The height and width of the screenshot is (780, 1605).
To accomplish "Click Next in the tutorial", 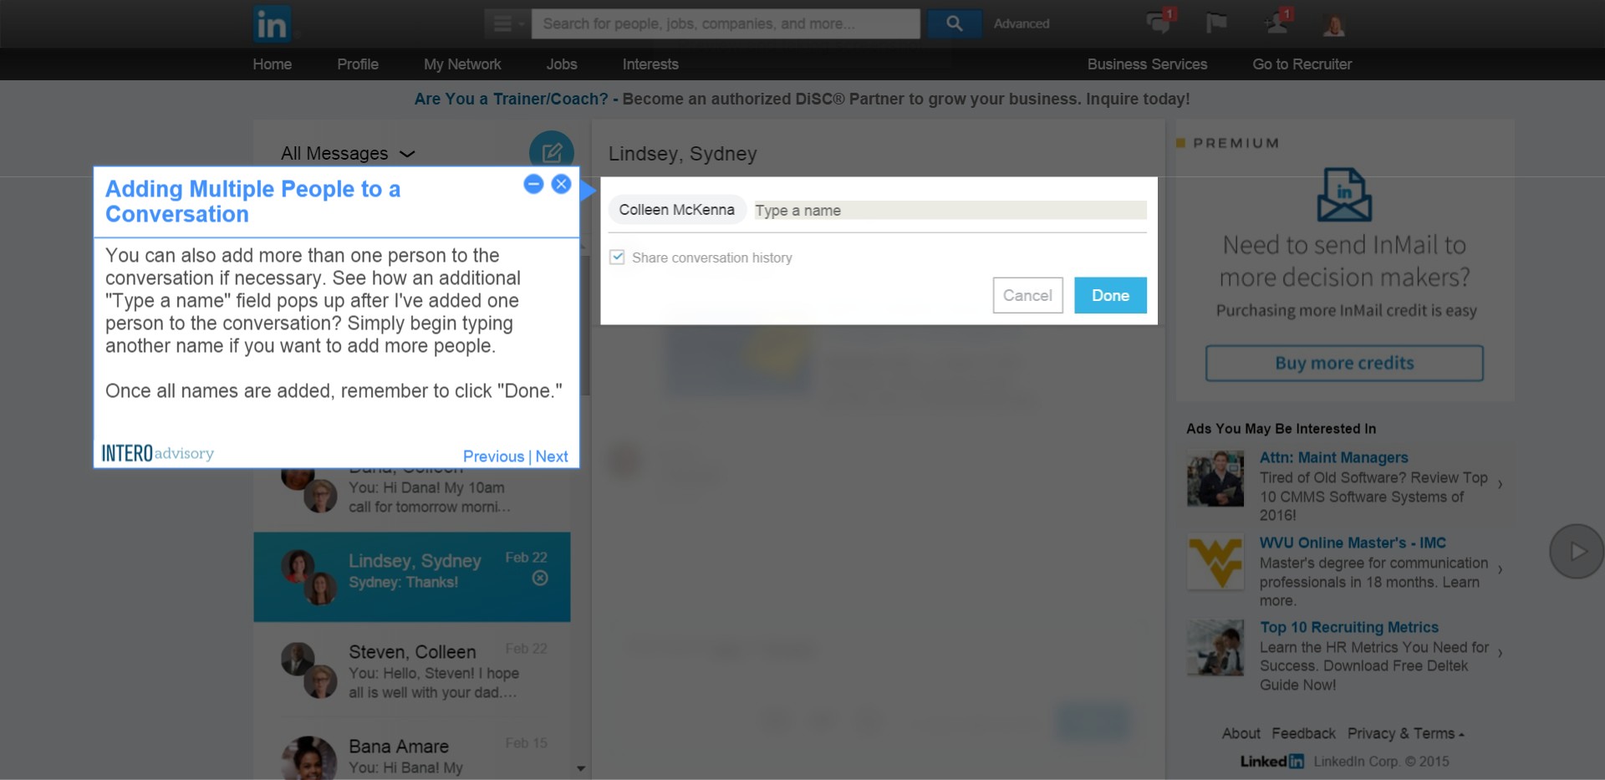I will (x=552, y=456).
